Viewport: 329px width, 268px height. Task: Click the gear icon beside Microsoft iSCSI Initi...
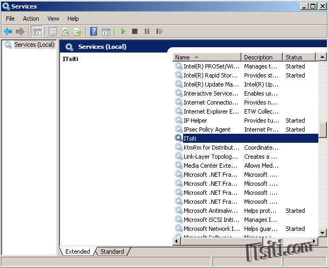(x=178, y=219)
